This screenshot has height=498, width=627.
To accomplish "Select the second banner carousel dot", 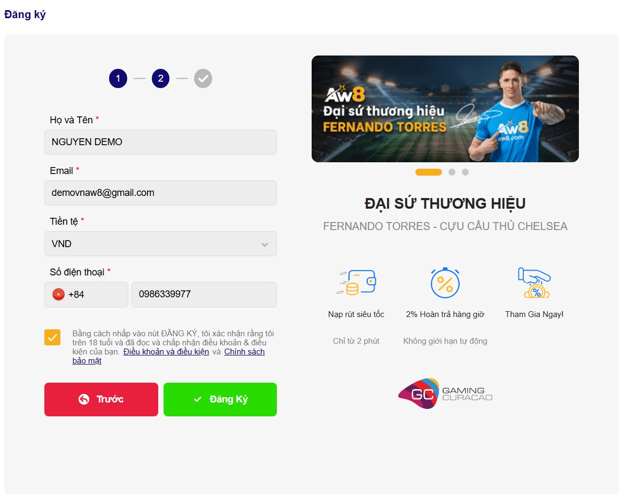I will tap(452, 172).
